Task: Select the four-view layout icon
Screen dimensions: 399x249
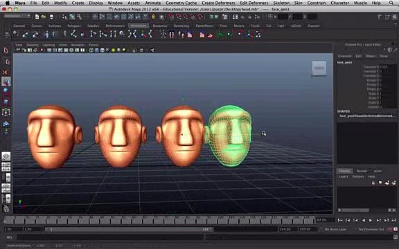Action: tap(6, 167)
